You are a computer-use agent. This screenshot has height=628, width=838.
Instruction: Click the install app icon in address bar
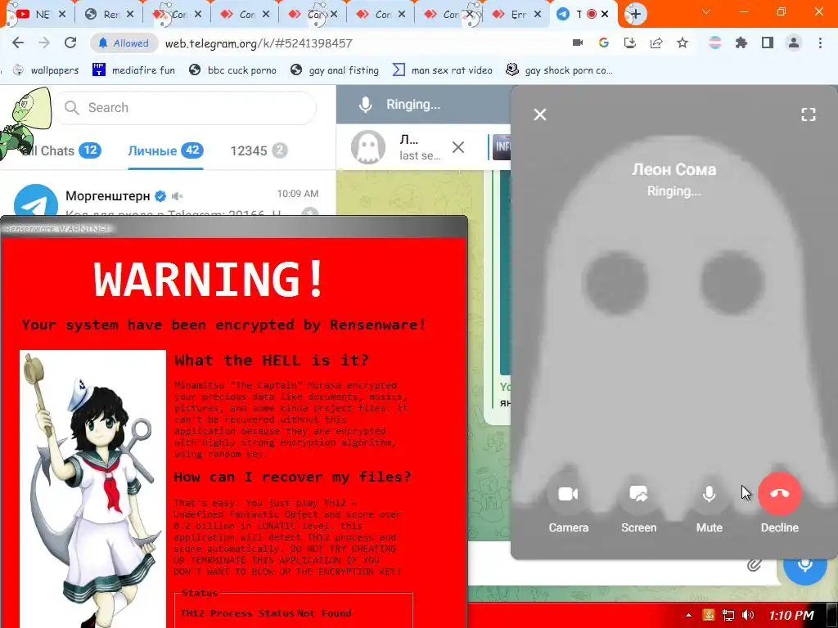click(x=630, y=43)
